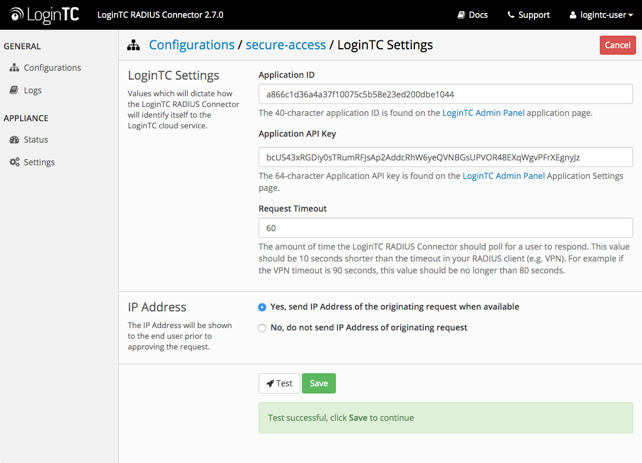Viewport: 642px width, 463px height.
Task: Go to secure-access breadcrumb link
Action: [x=286, y=45]
